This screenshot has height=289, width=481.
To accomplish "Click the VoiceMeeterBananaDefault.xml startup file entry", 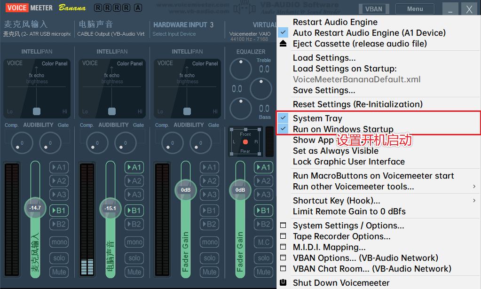I will (x=356, y=79).
